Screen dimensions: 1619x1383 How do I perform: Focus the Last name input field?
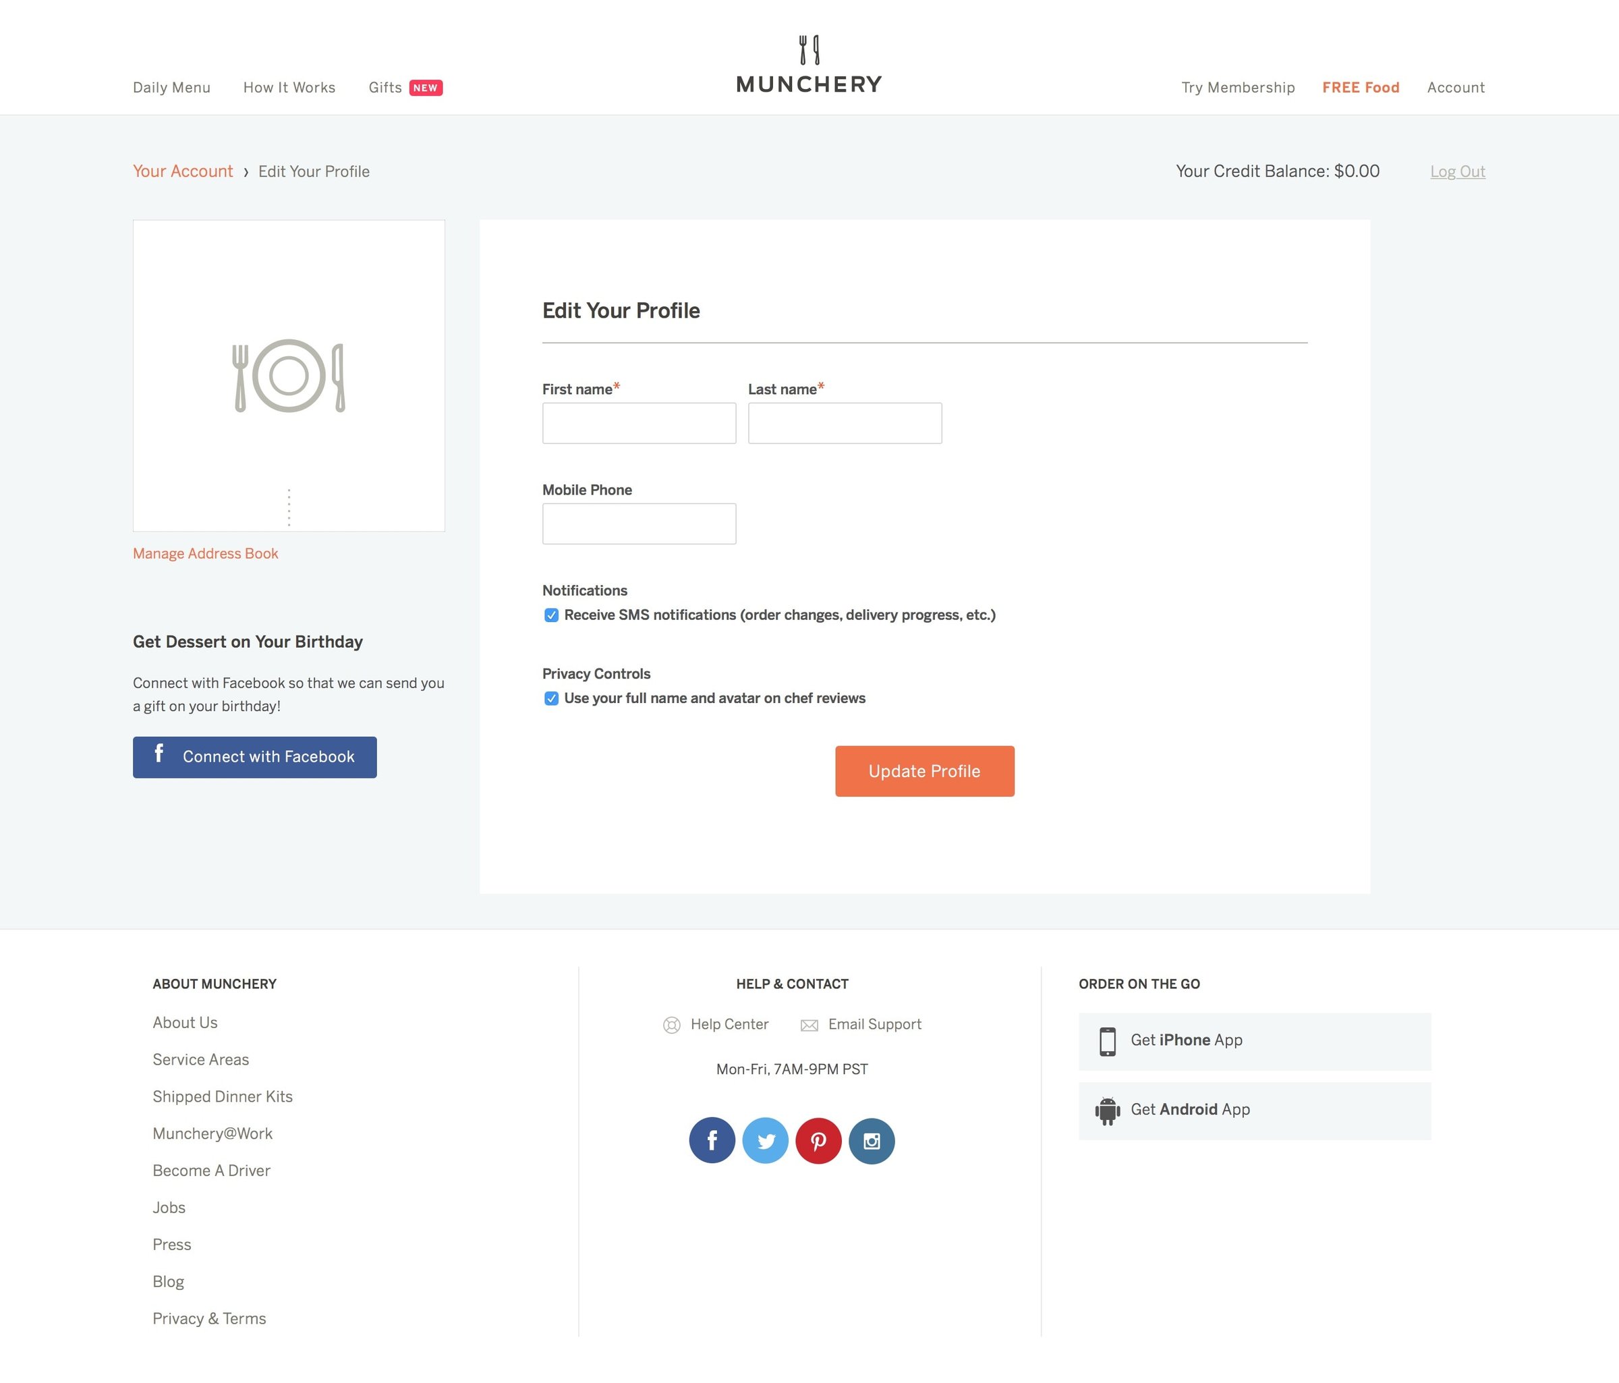click(845, 424)
